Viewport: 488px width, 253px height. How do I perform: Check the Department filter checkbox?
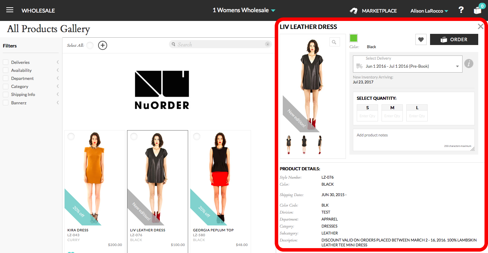(x=6, y=78)
